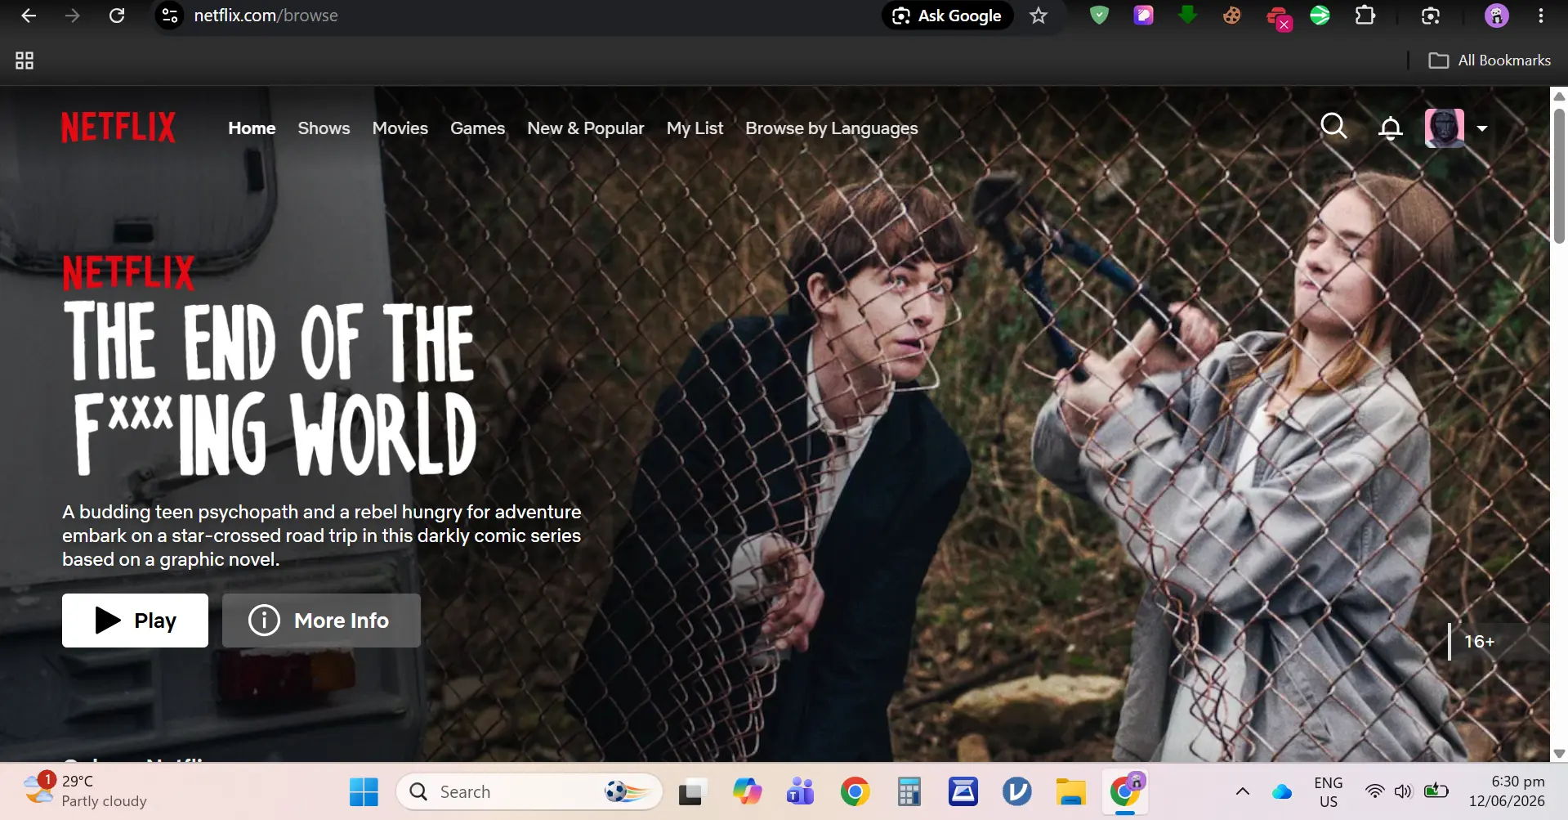
Task: Reload the Netflix page
Action: click(x=117, y=16)
